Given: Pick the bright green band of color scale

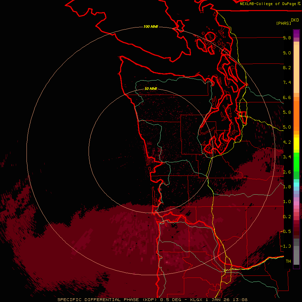Looking at the screenshot, I should coord(296,162).
